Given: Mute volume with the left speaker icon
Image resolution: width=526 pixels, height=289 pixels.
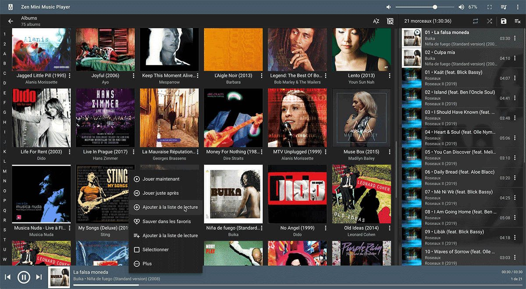Looking at the screenshot, I should pos(389,7).
